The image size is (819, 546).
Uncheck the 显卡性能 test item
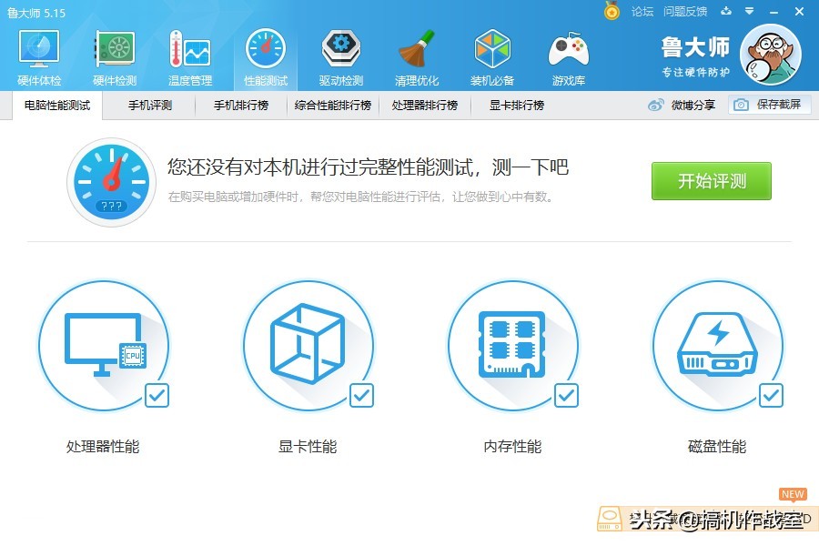(362, 395)
